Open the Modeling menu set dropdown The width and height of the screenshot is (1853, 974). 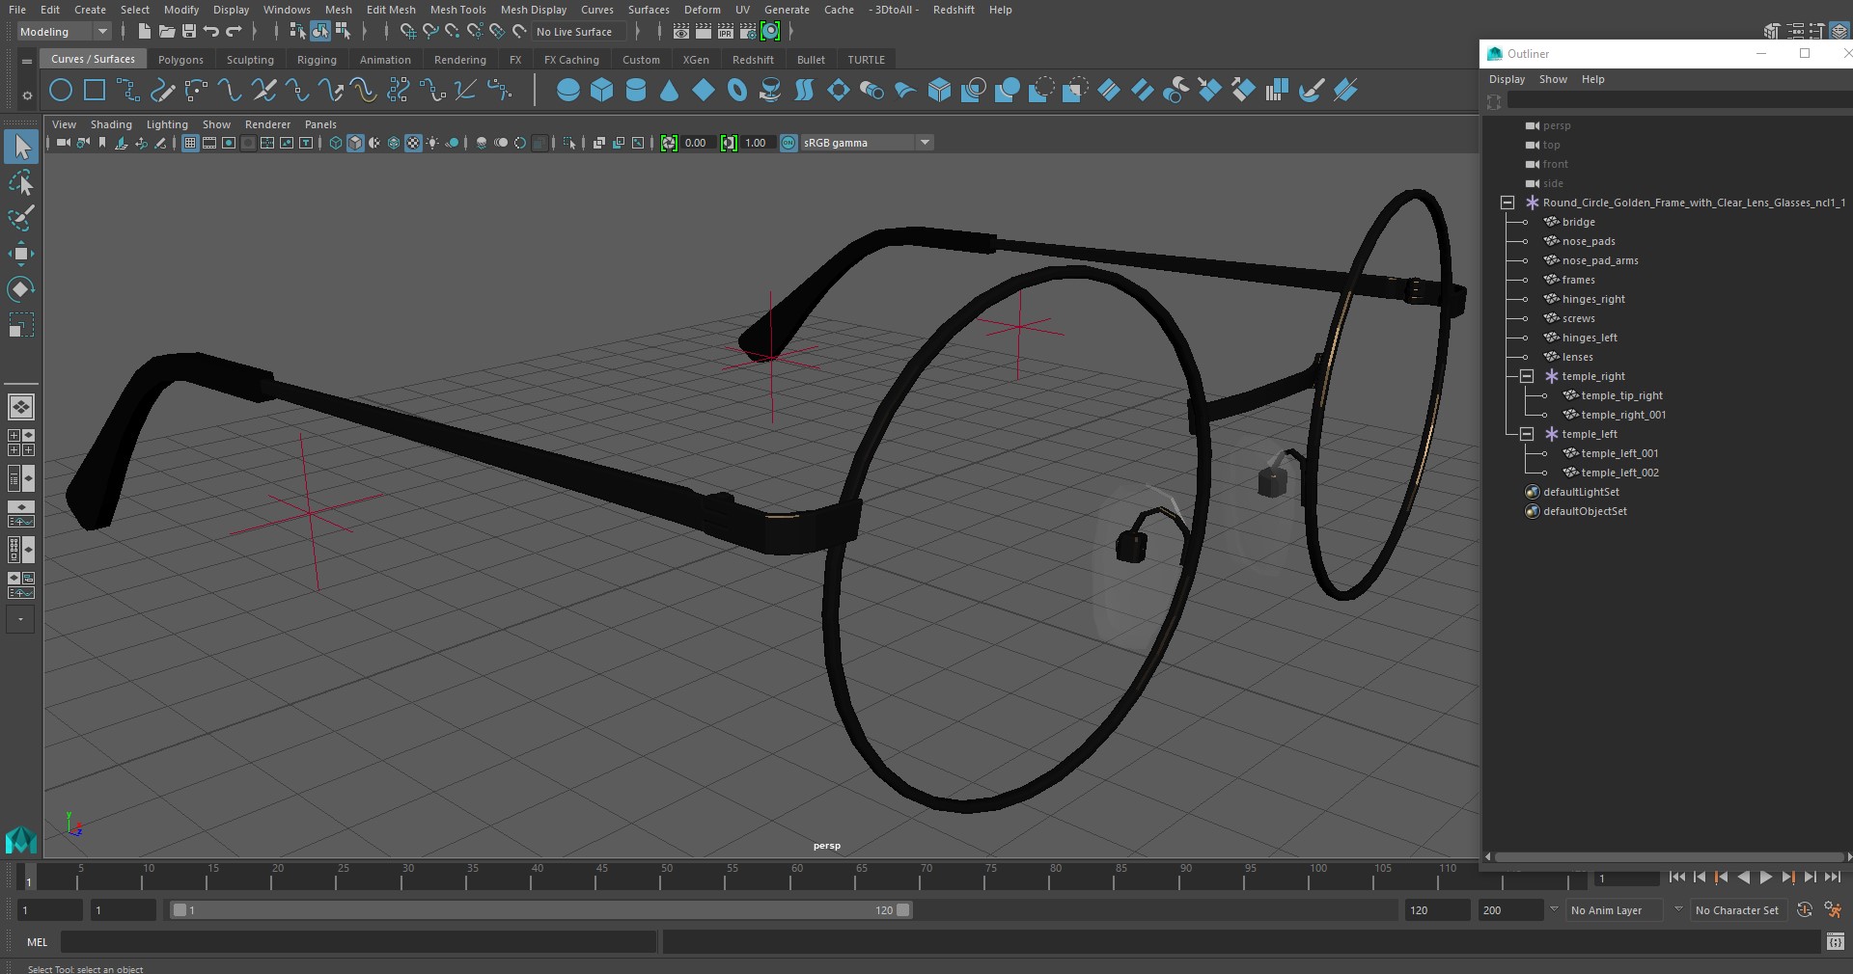[x=64, y=32]
